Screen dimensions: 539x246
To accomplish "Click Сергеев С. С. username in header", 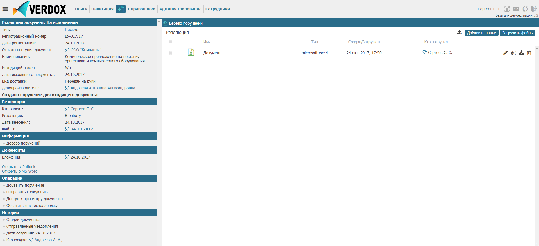I will [x=490, y=9].
